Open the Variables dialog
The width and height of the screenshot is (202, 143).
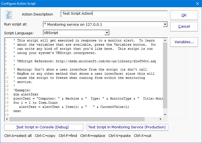(x=184, y=42)
